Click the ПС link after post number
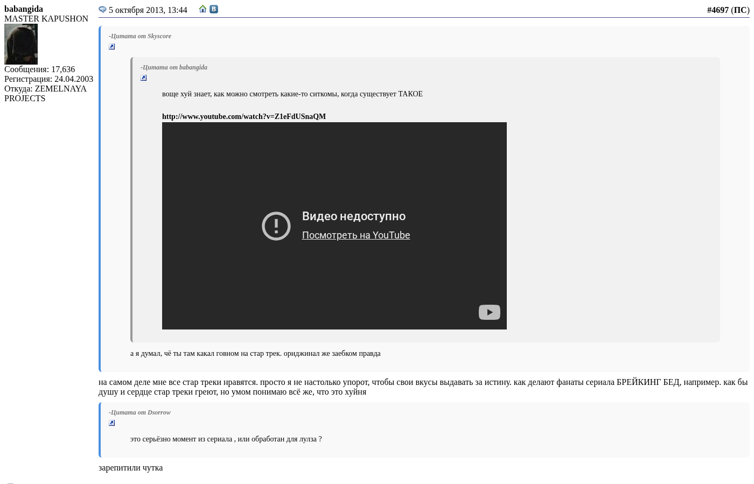 pos(740,10)
